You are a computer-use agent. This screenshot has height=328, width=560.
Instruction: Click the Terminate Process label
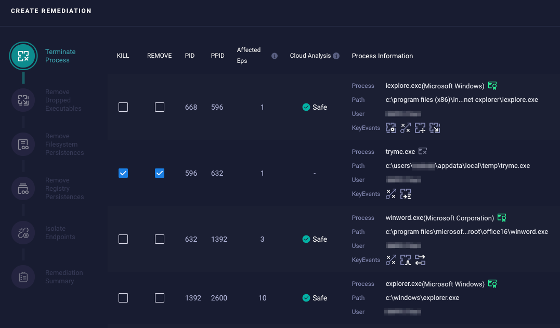[x=60, y=56]
